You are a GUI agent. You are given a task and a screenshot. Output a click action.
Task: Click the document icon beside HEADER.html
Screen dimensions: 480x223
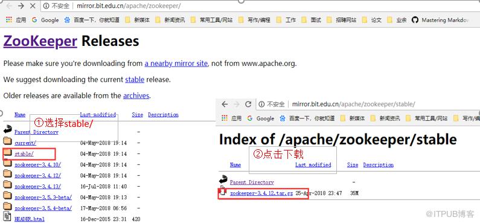point(8,216)
